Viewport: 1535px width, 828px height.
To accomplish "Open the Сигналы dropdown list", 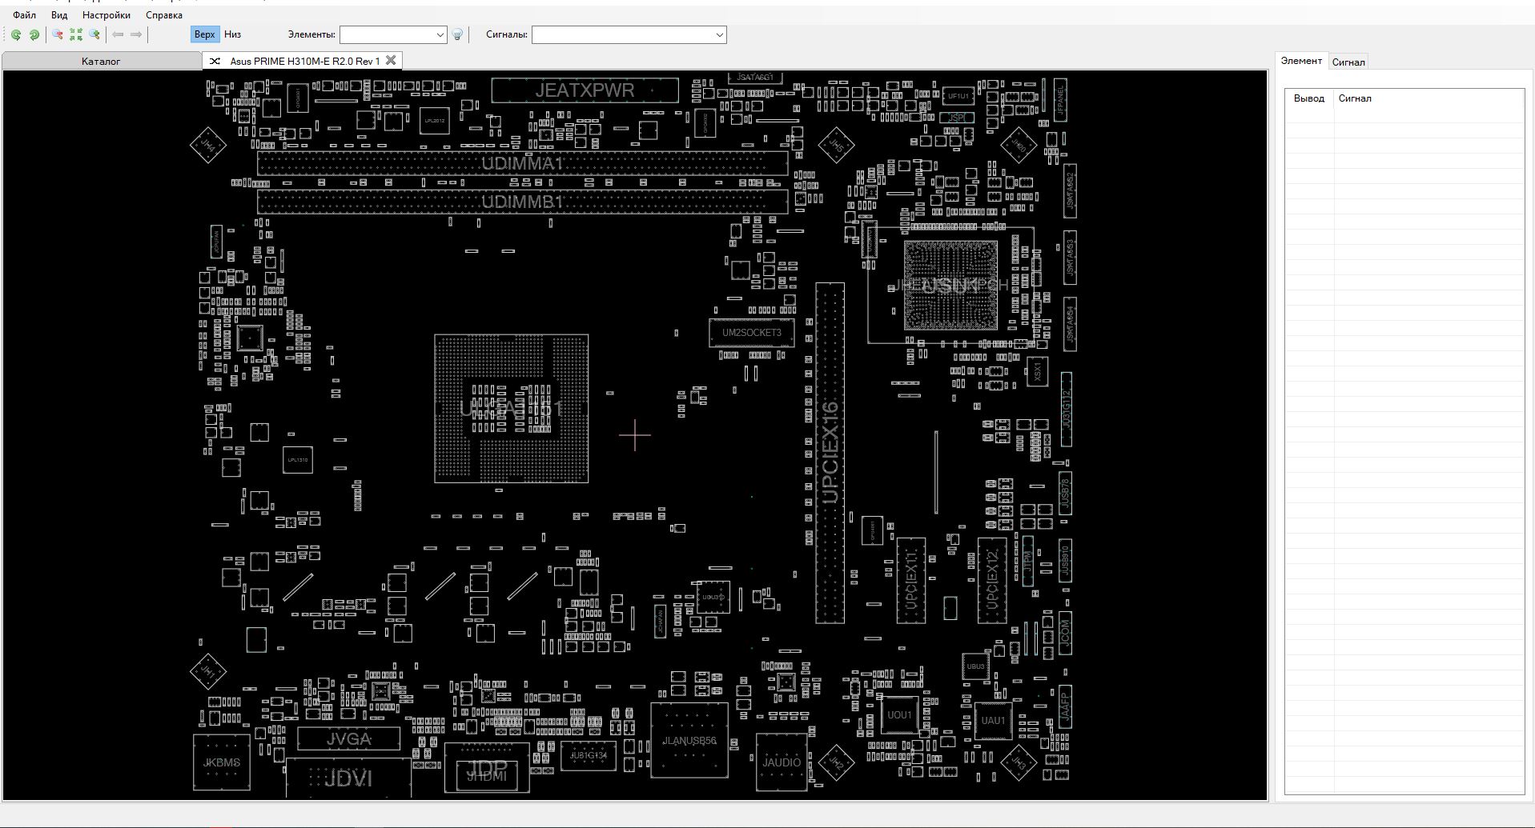I will pos(719,34).
